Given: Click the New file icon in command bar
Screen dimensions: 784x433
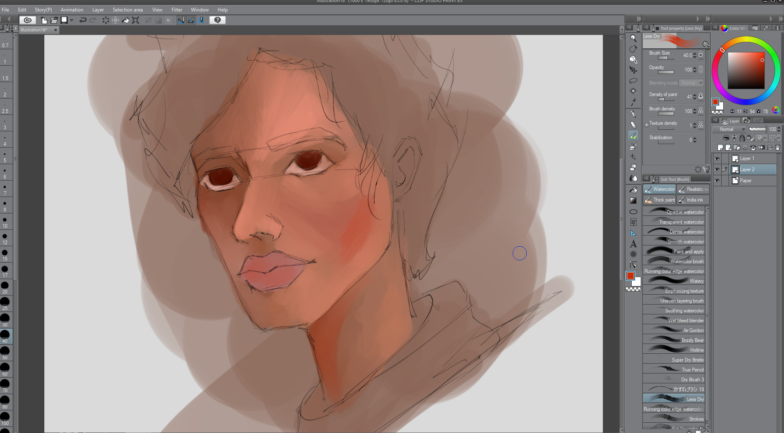Looking at the screenshot, I should (44, 20).
